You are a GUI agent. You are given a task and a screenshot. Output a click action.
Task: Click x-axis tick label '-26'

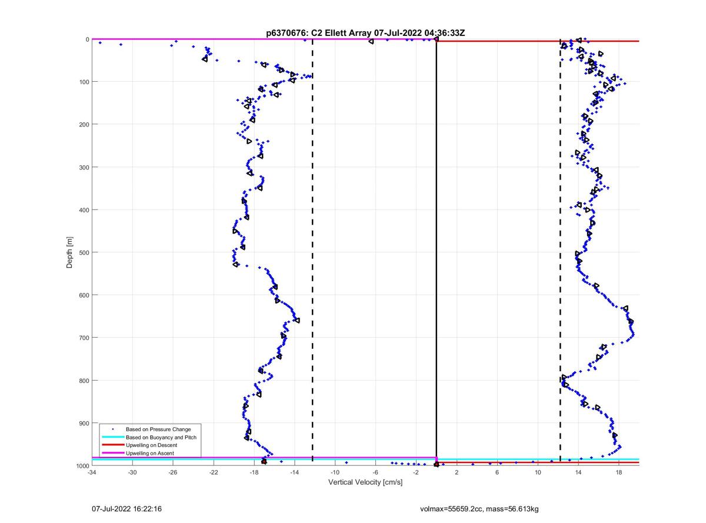173,472
